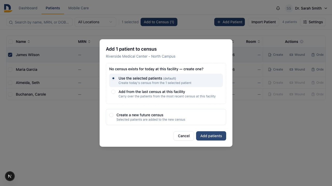Focus the patient search field

pyautogui.click(x=39, y=22)
